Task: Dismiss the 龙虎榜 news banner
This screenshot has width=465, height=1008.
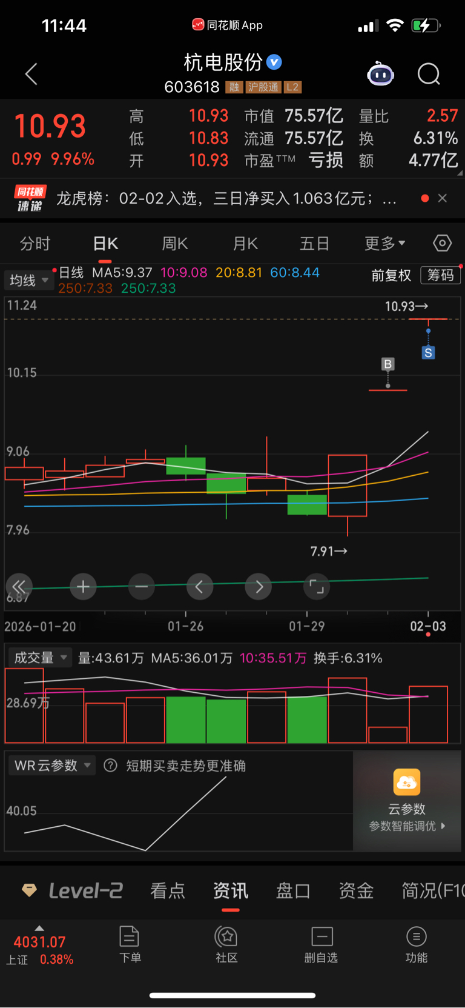Action: pos(443,198)
